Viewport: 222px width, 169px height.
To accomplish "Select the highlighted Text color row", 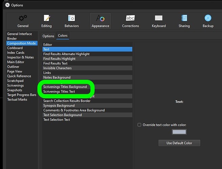I will [x=87, y=49].
